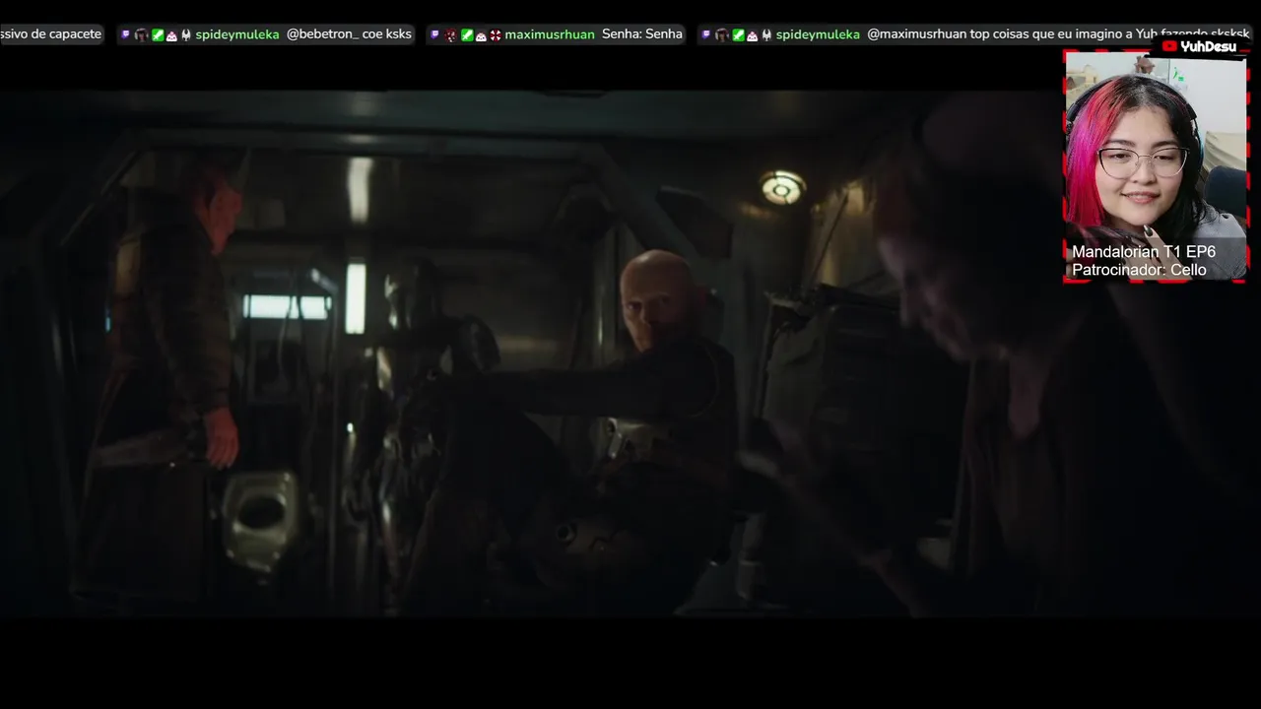Click Twitch badge before spideymuleka's @bebetron_ message
Screen dimensions: 1261x709
(125, 34)
